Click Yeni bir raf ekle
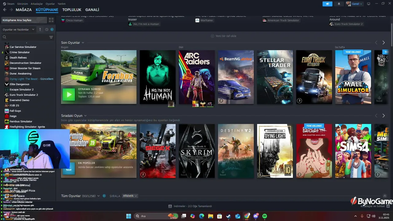This screenshot has height=221, width=393. click(x=226, y=36)
